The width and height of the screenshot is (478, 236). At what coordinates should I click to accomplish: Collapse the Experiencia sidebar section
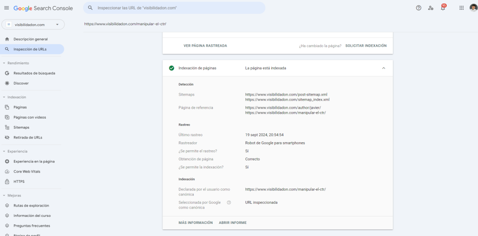[x=4, y=151]
